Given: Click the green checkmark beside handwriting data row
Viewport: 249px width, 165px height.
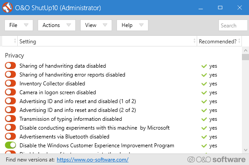Looking at the screenshot, I should point(204,66).
